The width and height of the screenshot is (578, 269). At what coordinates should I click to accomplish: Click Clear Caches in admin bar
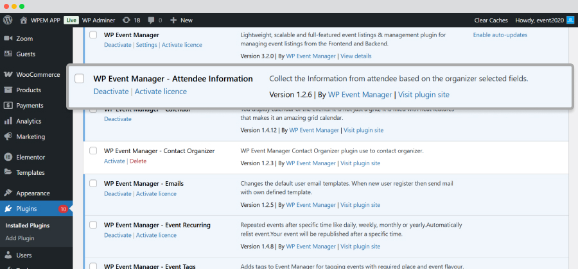(x=491, y=20)
